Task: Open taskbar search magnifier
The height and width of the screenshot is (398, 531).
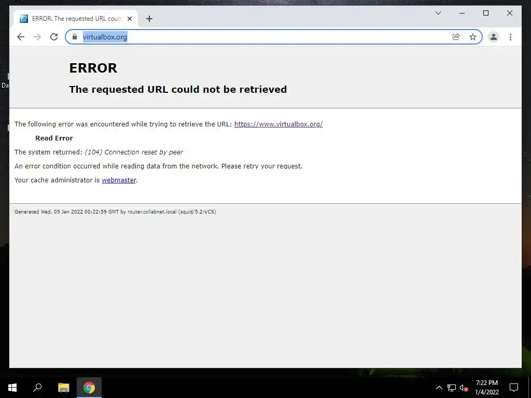Action: click(x=37, y=388)
